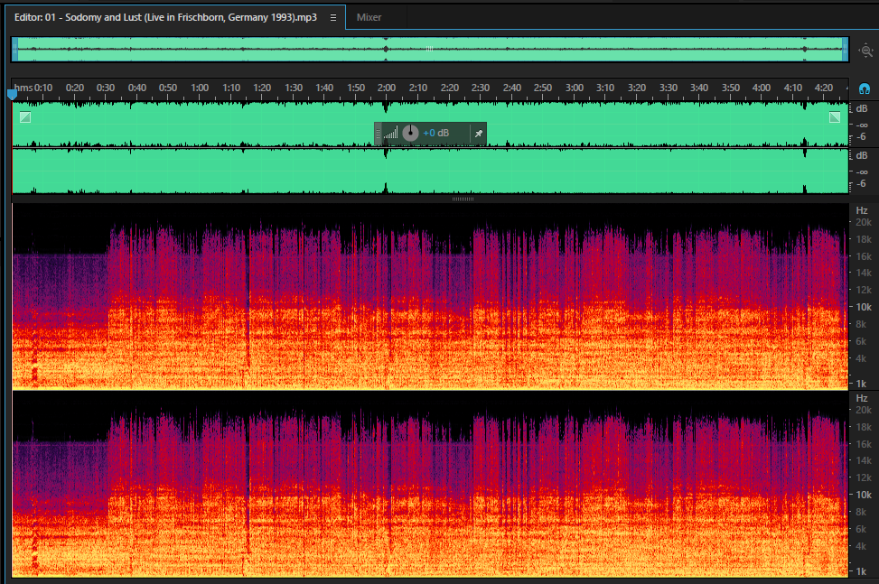Click the blue playhead marker on the ruler
The width and height of the screenshot is (879, 584).
click(x=12, y=95)
